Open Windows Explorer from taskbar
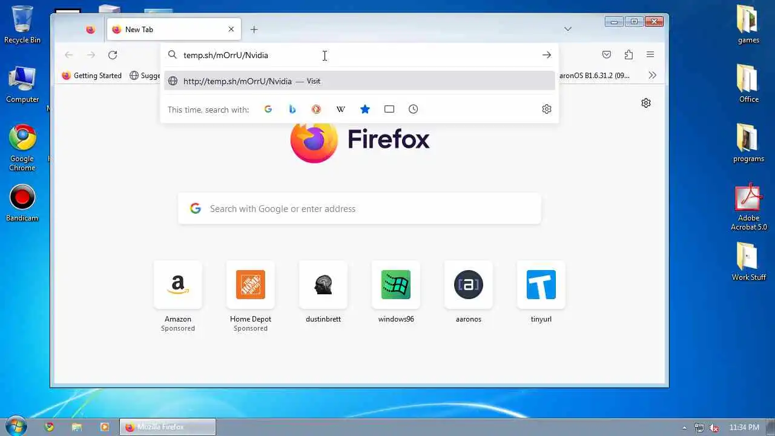 [x=77, y=427]
